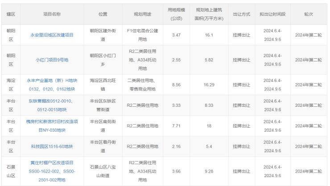Open the 科技园区1516-60地块 link
The height and width of the screenshot is (186, 330).
(52, 146)
